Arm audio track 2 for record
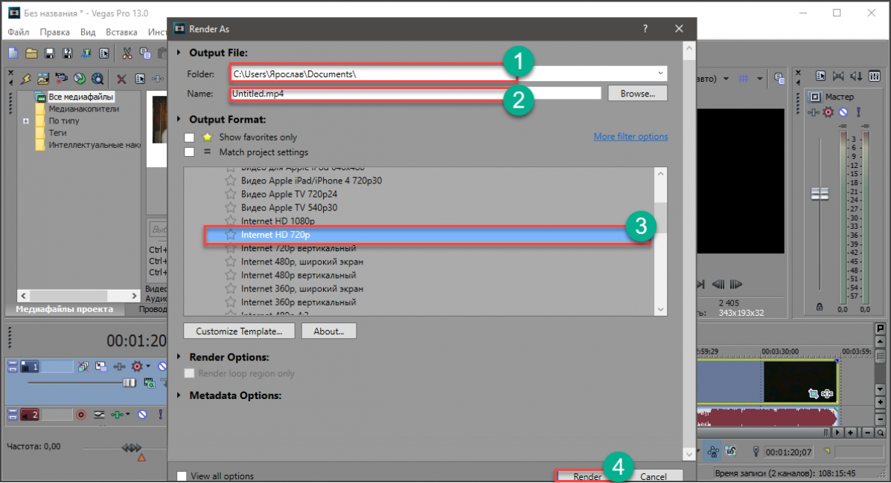Screen dimensions: 891x483 point(81,415)
